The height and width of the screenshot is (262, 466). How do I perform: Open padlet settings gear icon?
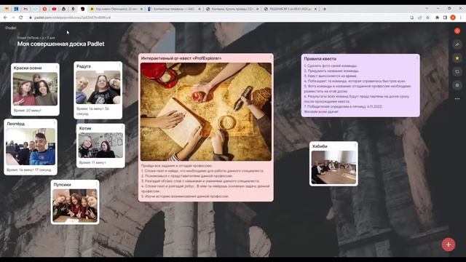pos(457,85)
